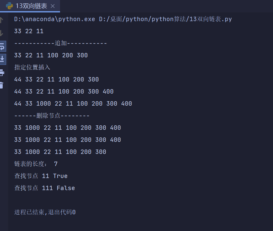Screen dimensions: 273x231
Task: Click the output line containing 1000 and 44
Action: point(73,104)
